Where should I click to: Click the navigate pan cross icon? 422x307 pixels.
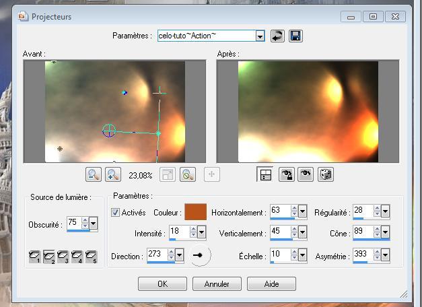click(212, 174)
